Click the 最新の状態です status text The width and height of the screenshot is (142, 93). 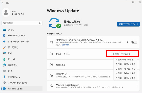72,22
